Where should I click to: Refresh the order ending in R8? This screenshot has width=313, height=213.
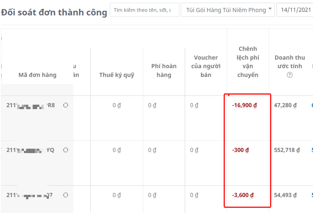tap(65, 105)
